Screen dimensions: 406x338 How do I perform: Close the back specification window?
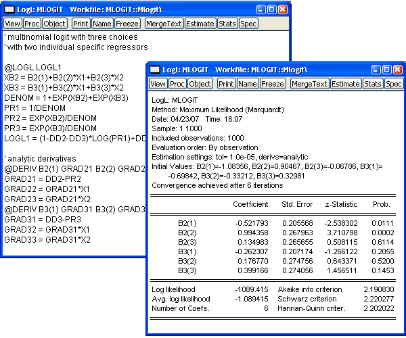click(x=284, y=9)
